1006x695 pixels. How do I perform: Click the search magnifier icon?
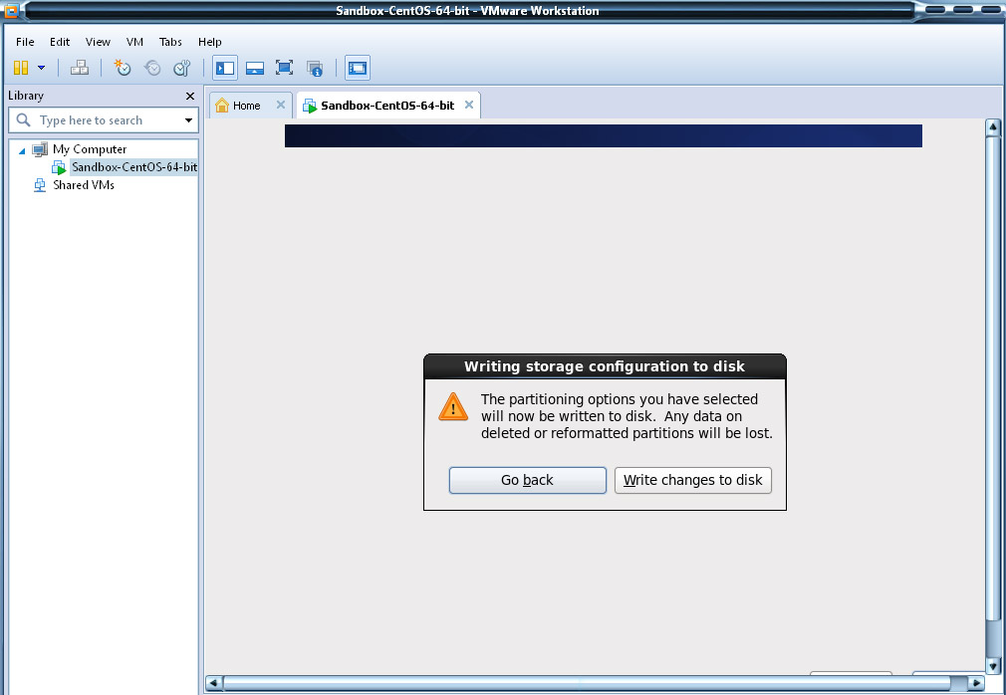pyautogui.click(x=23, y=119)
